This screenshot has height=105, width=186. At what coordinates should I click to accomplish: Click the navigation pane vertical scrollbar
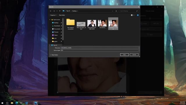[x=63, y=29]
